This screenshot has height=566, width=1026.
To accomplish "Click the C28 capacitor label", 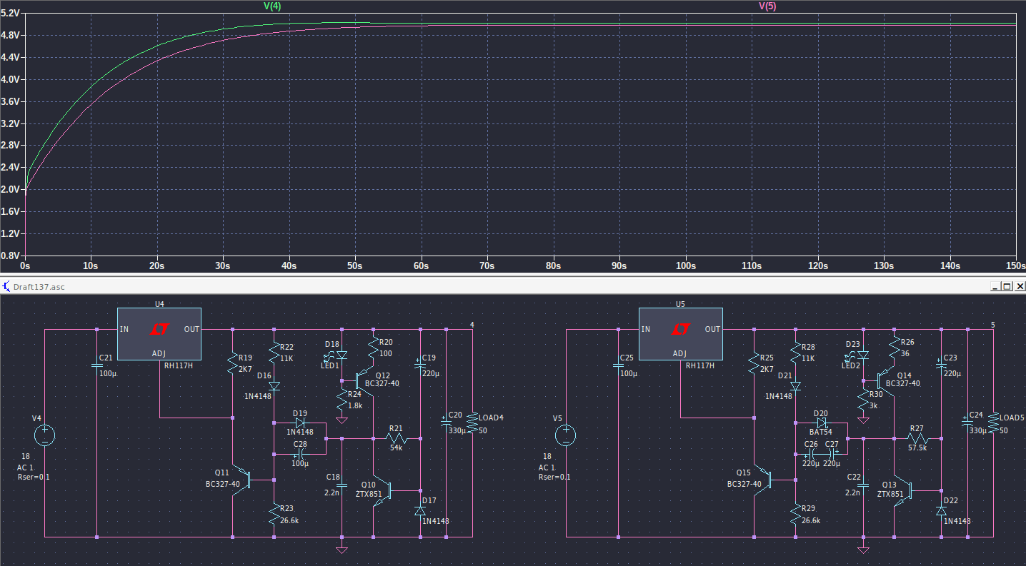I will click(x=300, y=444).
